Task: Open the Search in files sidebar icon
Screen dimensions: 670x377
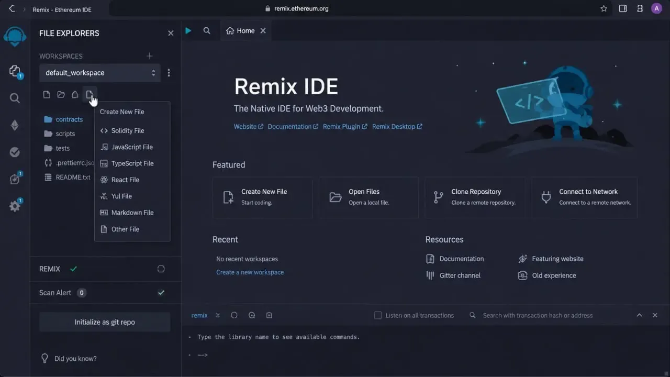Action: 15,98
